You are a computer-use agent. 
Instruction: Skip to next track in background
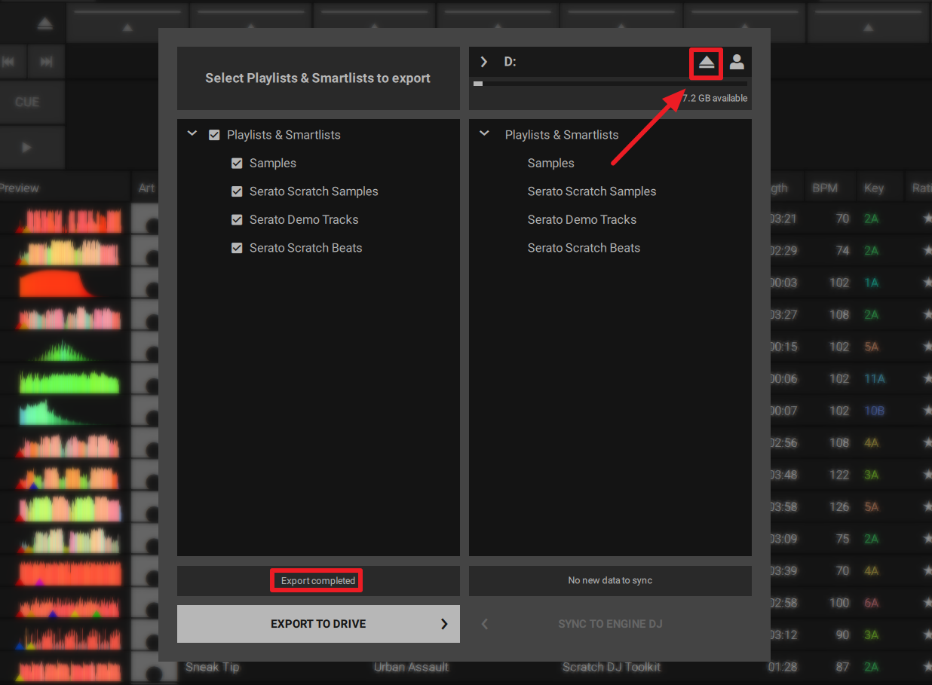tap(47, 62)
